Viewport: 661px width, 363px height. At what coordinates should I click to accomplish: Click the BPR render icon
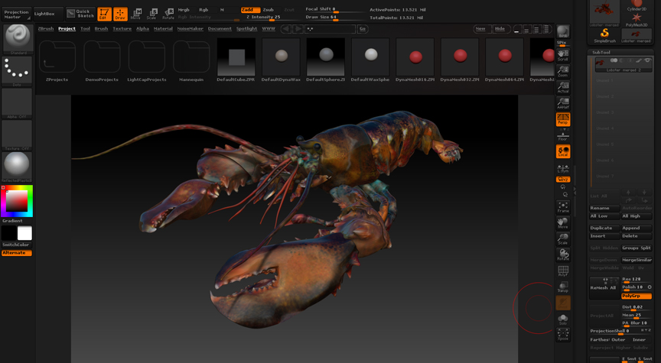[563, 32]
